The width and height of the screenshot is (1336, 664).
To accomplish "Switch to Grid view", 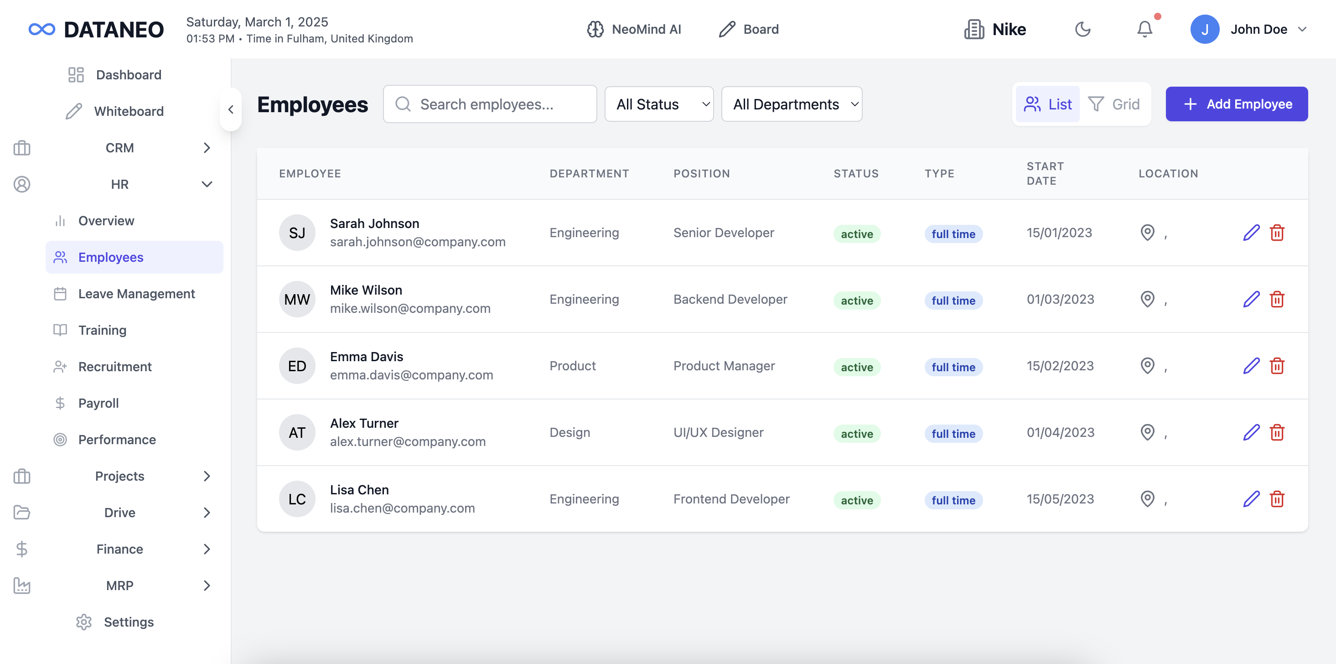I will pos(1113,104).
